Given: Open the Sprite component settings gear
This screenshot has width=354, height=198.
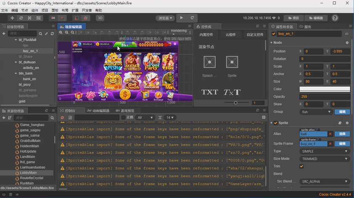Looking at the screenshot, I should tap(347, 123).
